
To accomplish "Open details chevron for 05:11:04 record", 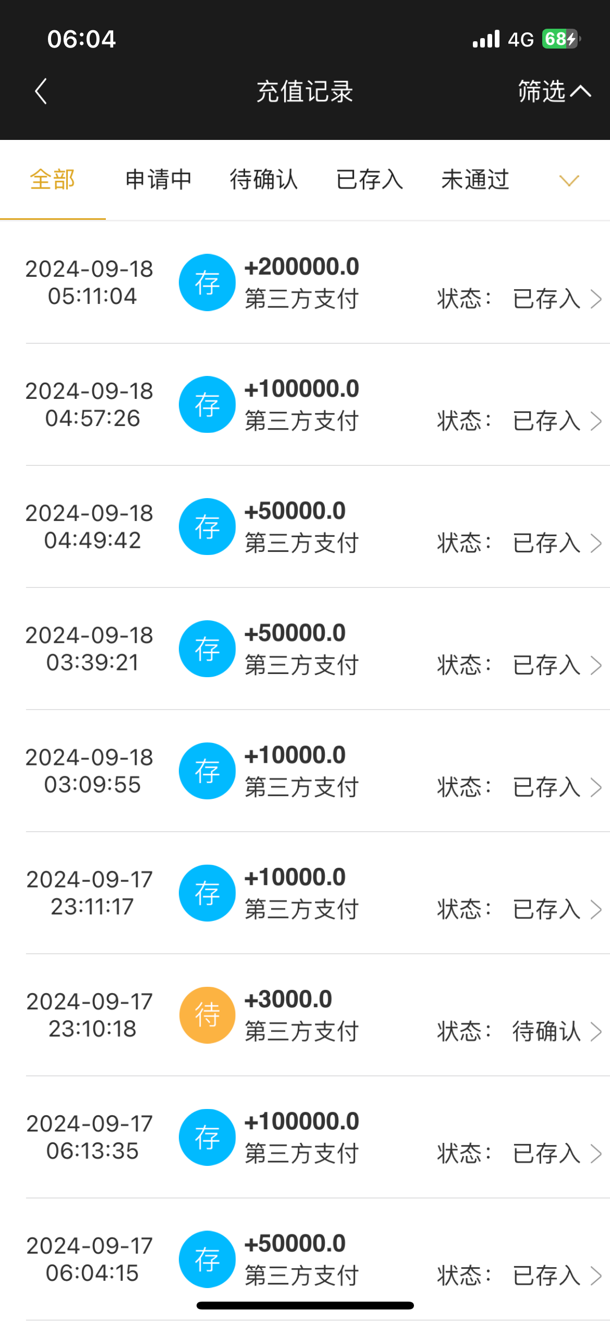I will tap(596, 299).
